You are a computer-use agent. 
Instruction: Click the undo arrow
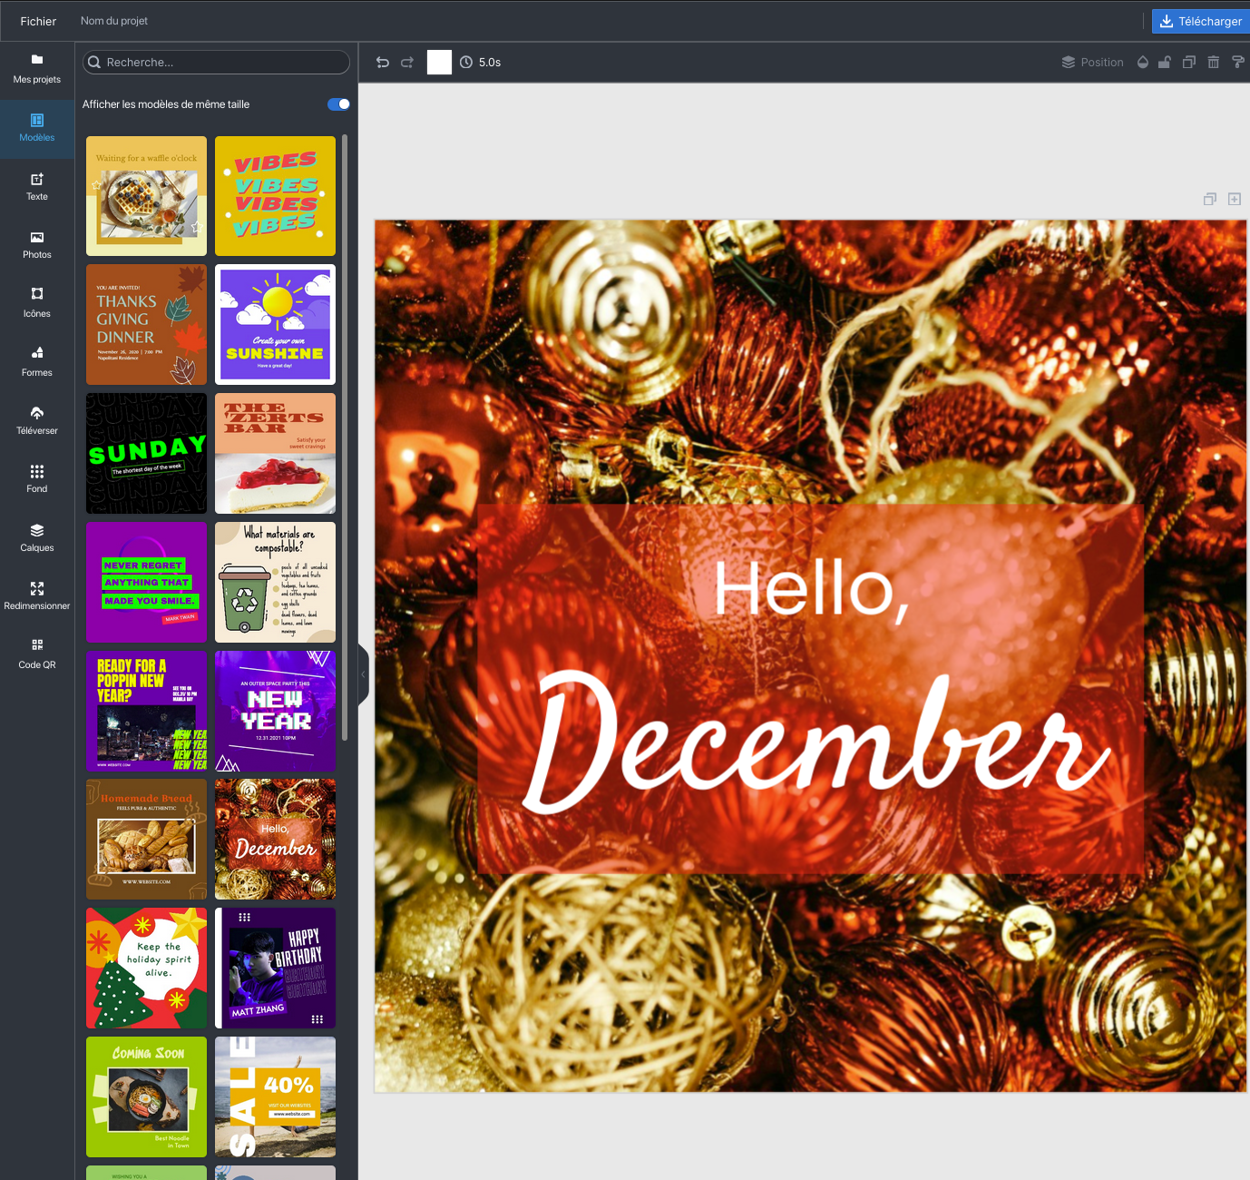[x=383, y=63]
